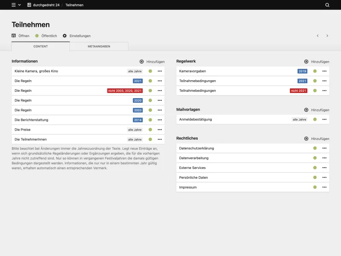Open the page preview via the Öffnen icon

tap(13, 36)
